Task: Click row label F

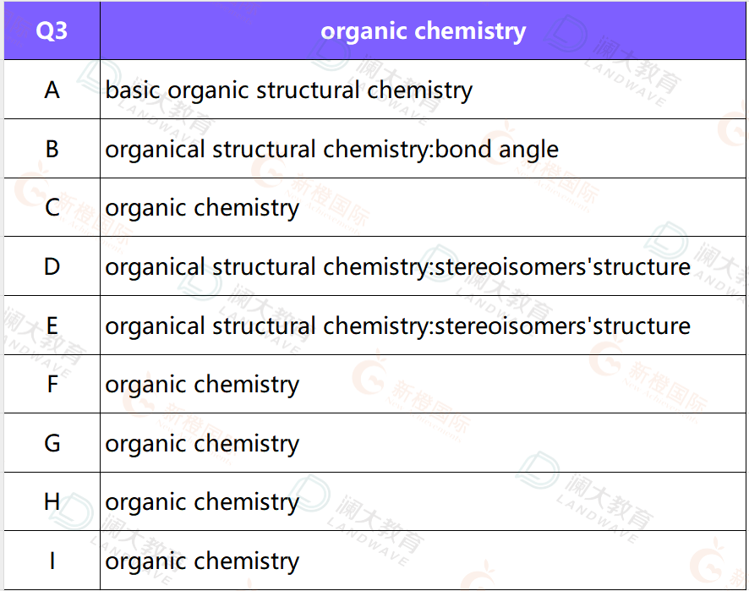Action: (52, 384)
